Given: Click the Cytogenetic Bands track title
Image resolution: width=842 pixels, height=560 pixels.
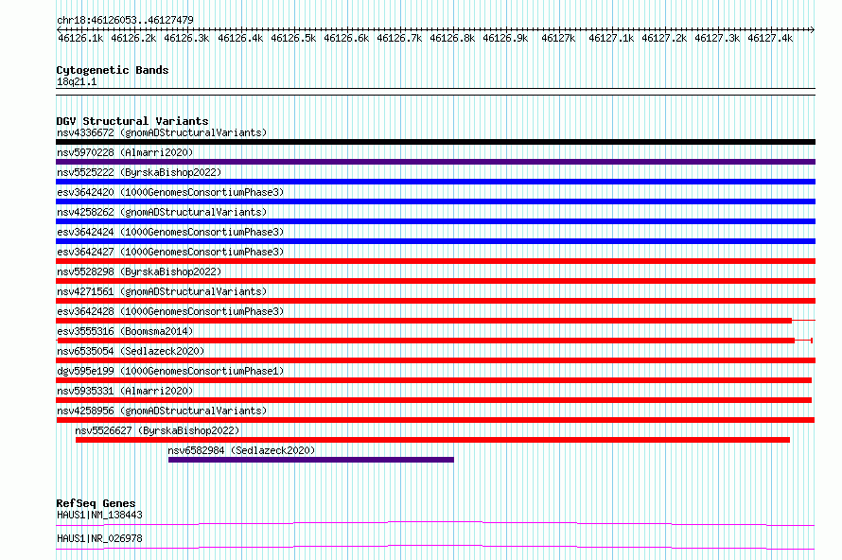Looking at the screenshot, I should (x=113, y=70).
